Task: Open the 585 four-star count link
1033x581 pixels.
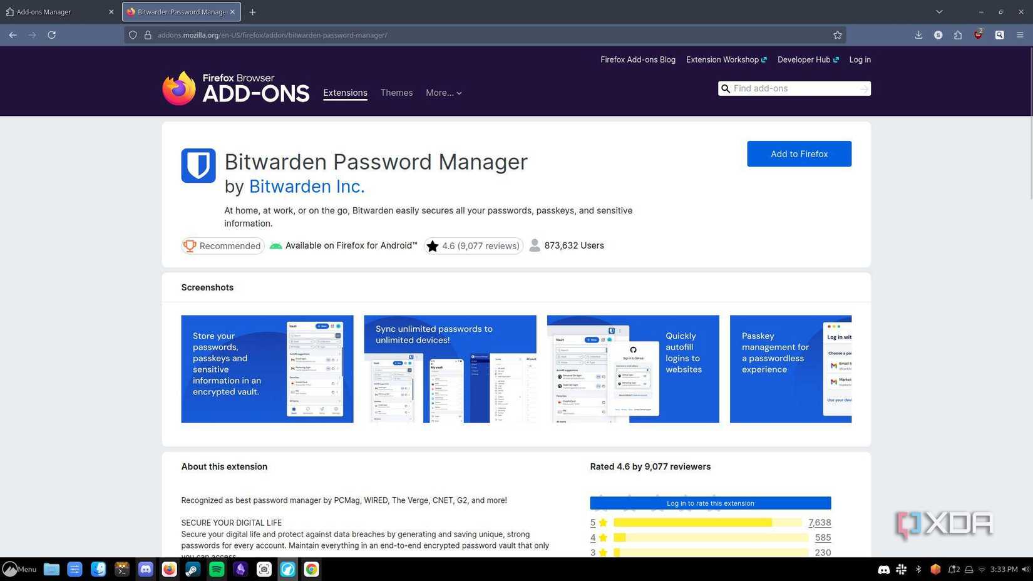Action: [x=823, y=538]
